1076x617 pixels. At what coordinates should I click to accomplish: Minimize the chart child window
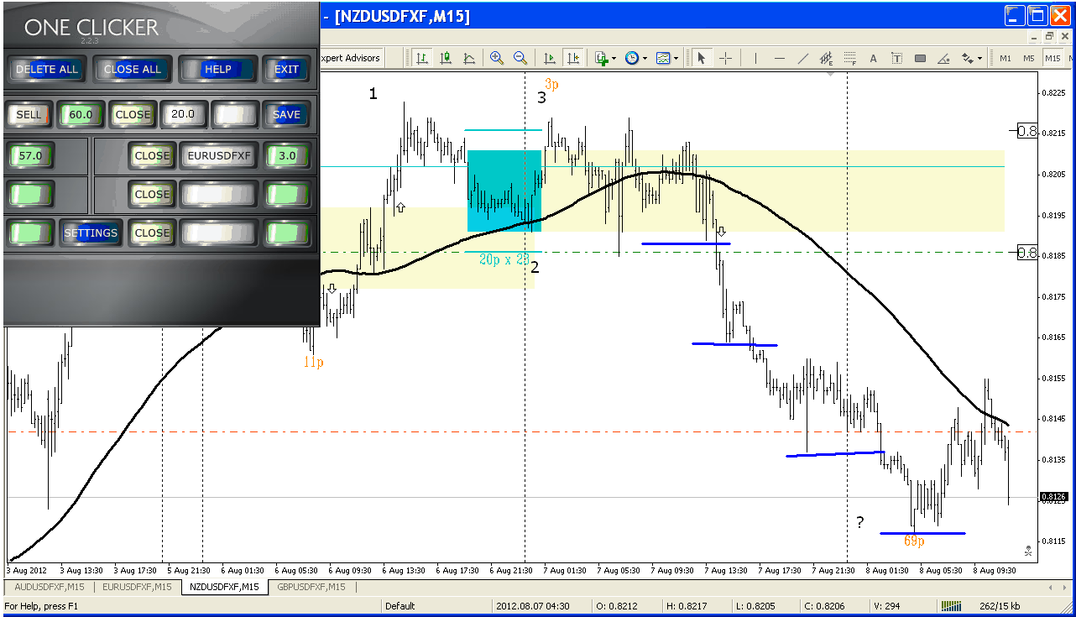tap(1035, 36)
